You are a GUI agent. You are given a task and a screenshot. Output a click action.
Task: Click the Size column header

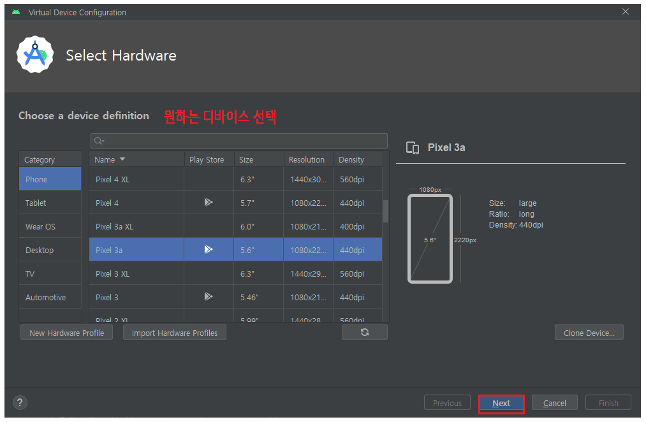tap(259, 159)
